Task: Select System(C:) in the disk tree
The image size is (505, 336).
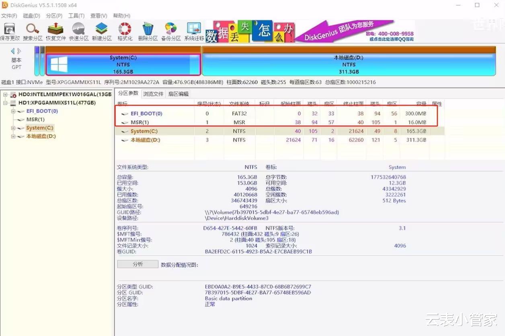Action: click(x=40, y=128)
